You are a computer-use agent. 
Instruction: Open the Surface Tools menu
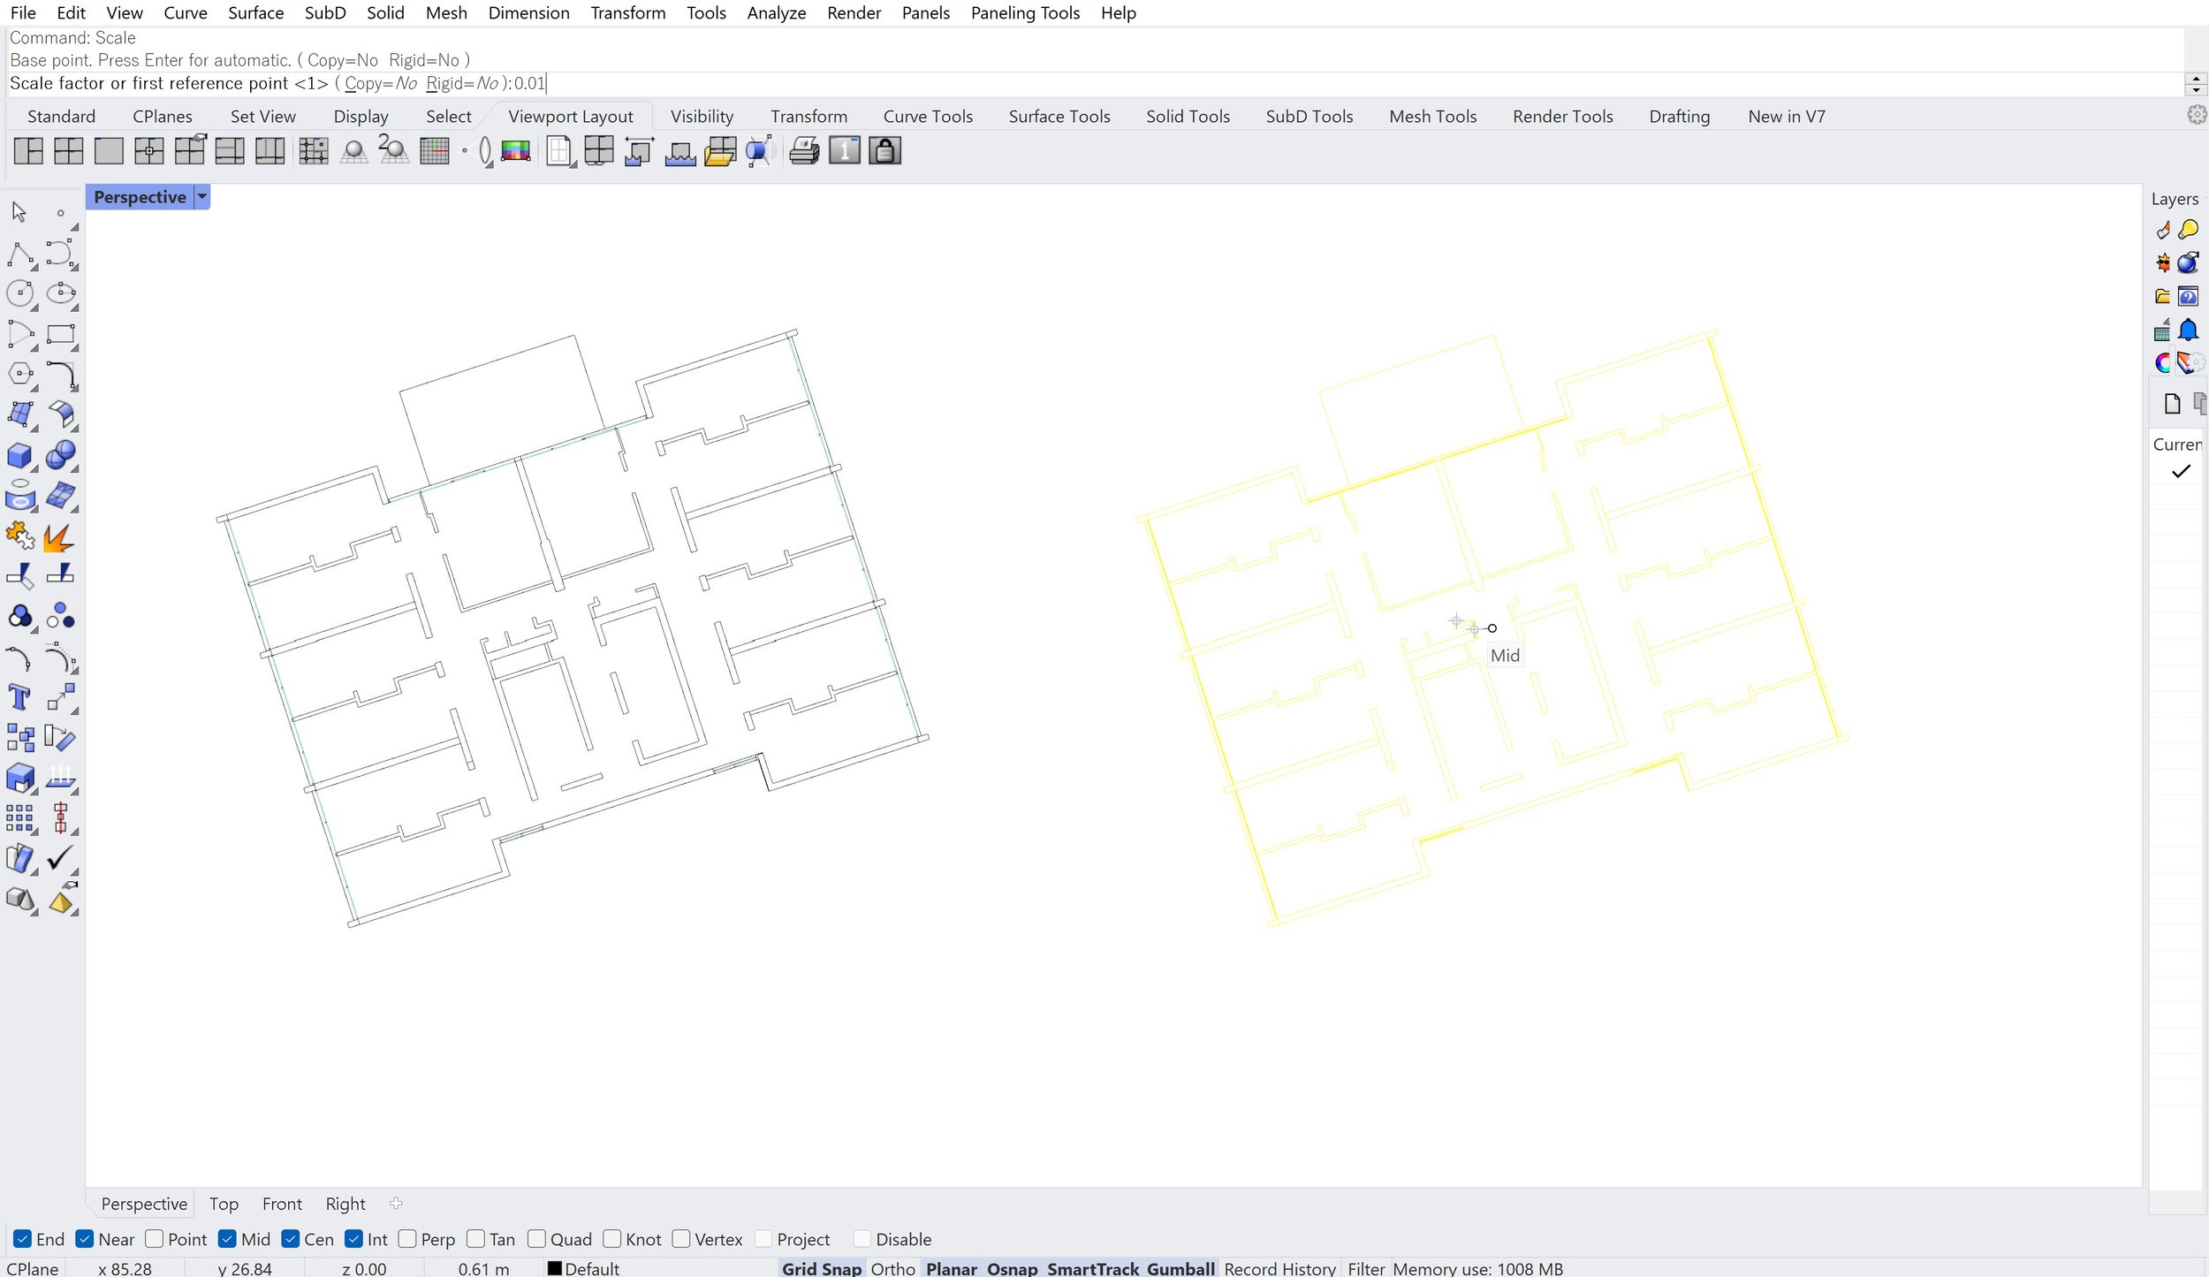click(1059, 116)
